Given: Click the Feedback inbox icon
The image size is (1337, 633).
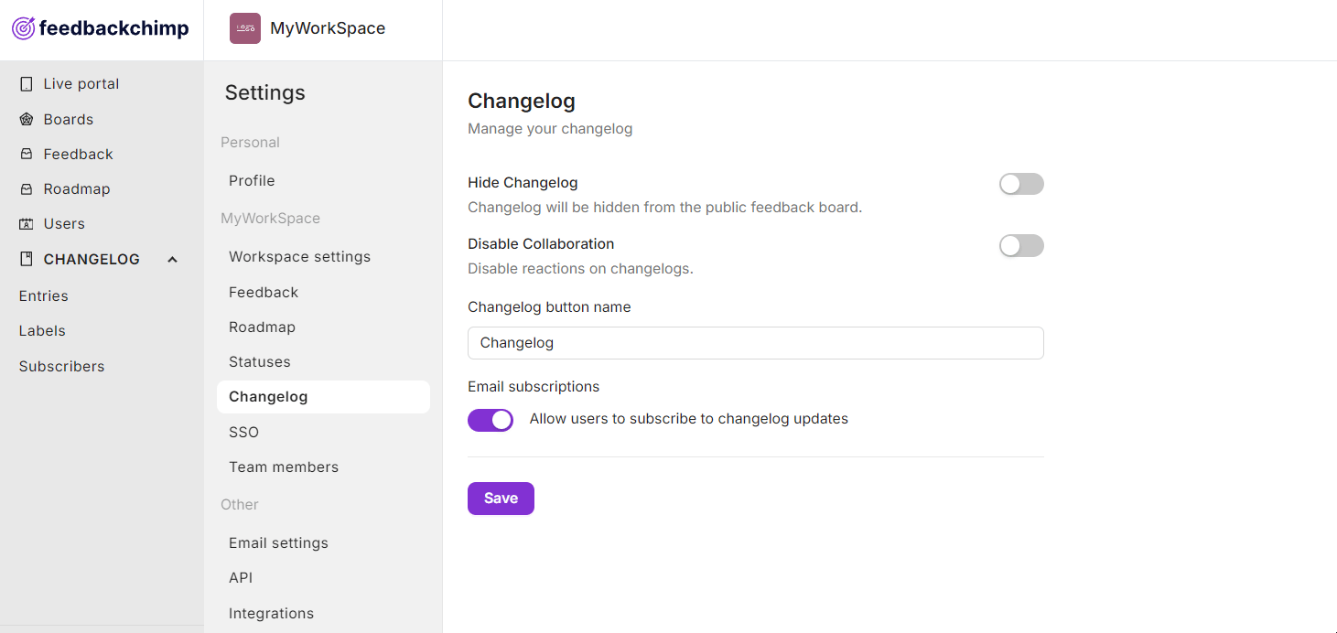Looking at the screenshot, I should coord(27,154).
